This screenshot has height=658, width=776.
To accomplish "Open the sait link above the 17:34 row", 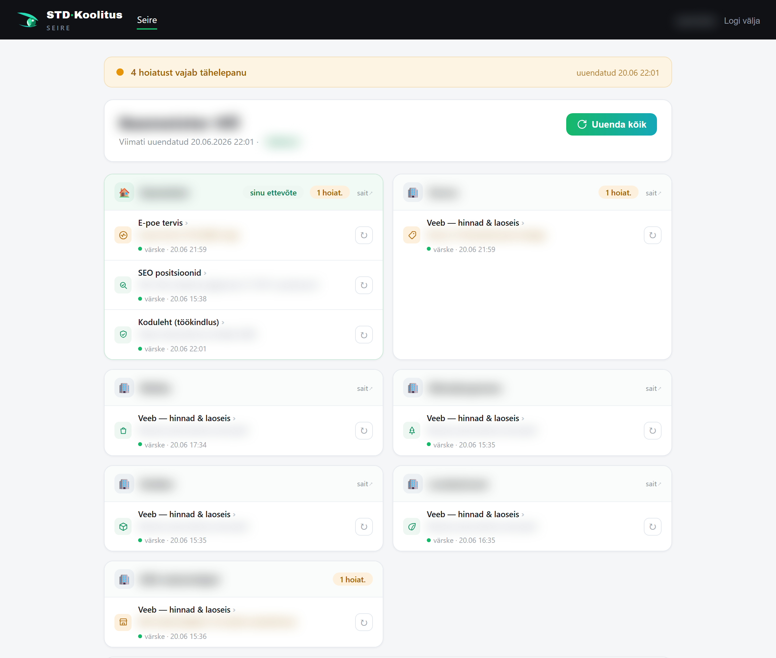I will pyautogui.click(x=365, y=388).
